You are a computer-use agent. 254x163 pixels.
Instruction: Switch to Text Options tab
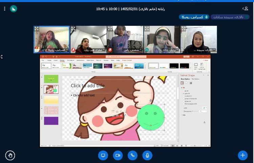[x=195, y=79]
